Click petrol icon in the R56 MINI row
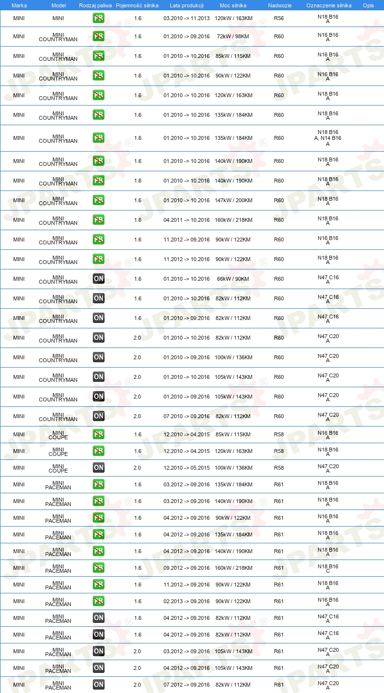Image resolution: width=384 pixels, height=693 pixels. 99,18
